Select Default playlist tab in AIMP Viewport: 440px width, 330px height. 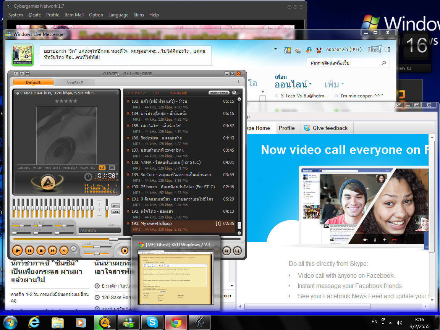[33, 82]
